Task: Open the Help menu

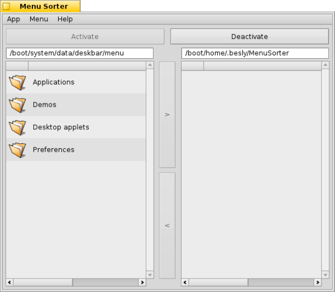Action: (65, 19)
